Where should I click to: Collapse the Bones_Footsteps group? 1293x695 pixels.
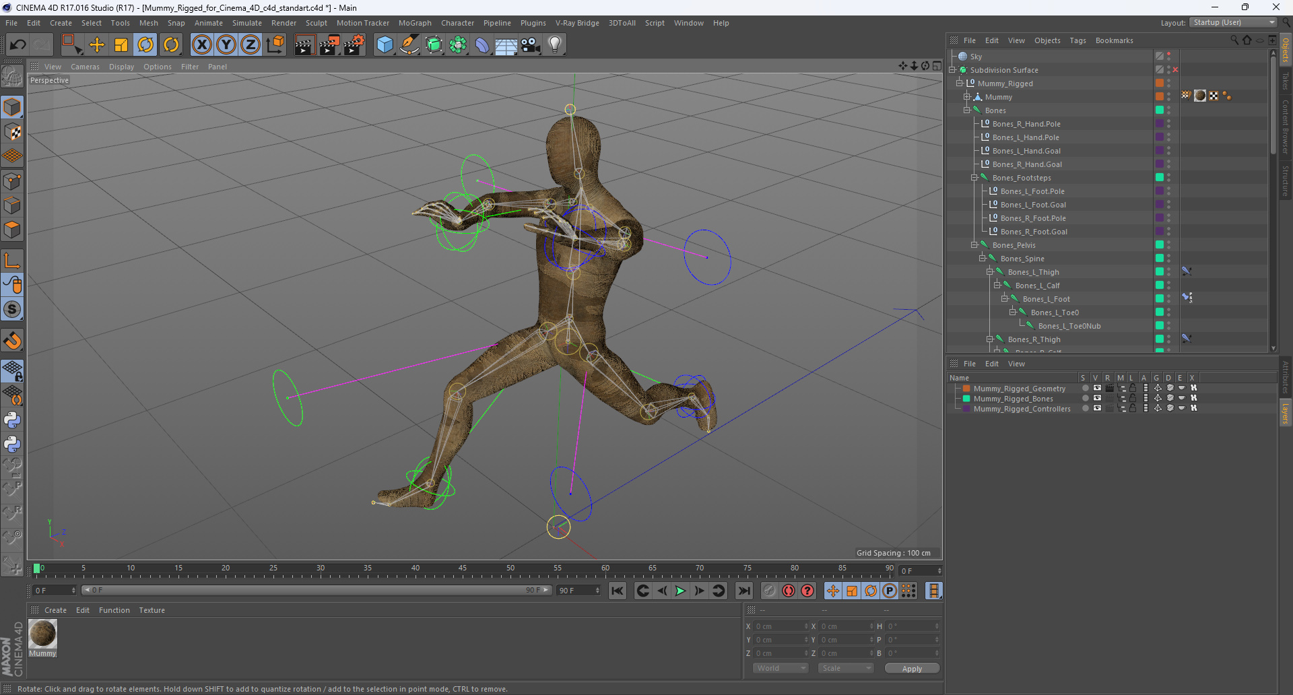(974, 178)
